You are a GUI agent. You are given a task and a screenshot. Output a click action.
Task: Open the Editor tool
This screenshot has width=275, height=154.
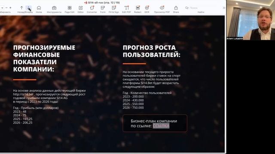pos(80,9)
